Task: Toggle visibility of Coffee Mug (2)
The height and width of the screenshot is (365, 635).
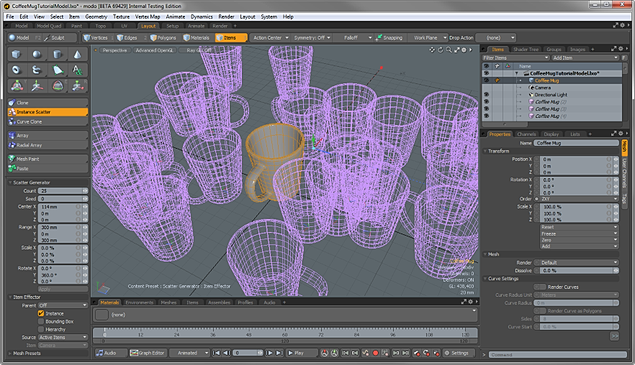Action: [x=486, y=102]
